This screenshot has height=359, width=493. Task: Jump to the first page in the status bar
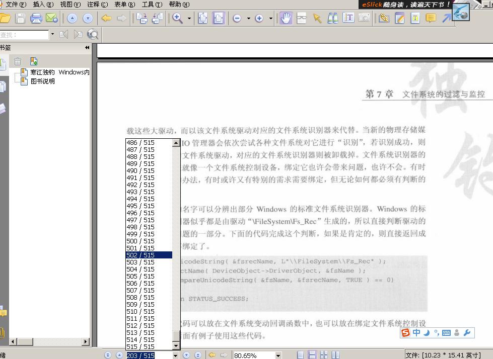[x=108, y=355]
